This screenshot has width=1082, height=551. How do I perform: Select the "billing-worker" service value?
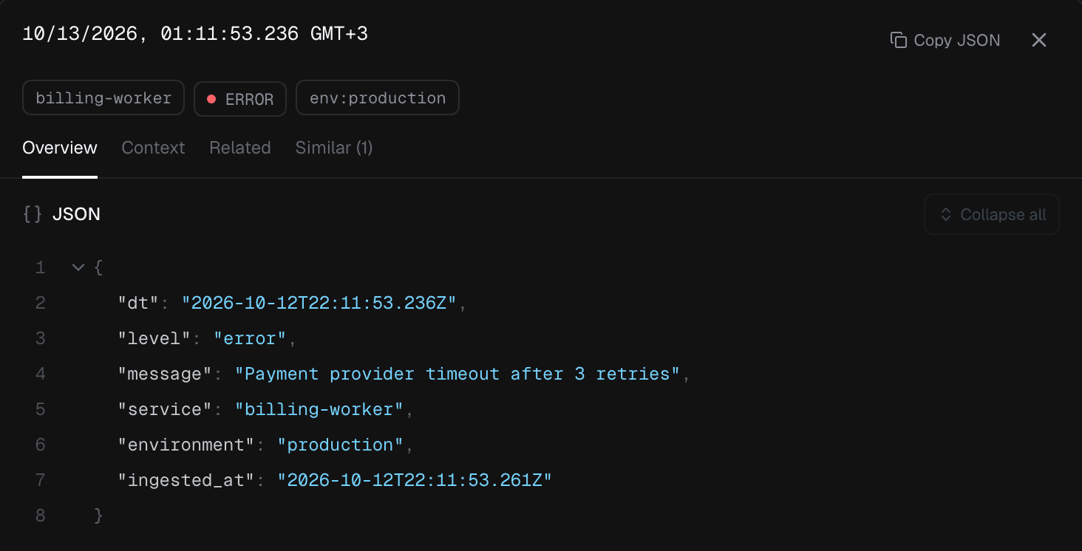[x=319, y=409]
